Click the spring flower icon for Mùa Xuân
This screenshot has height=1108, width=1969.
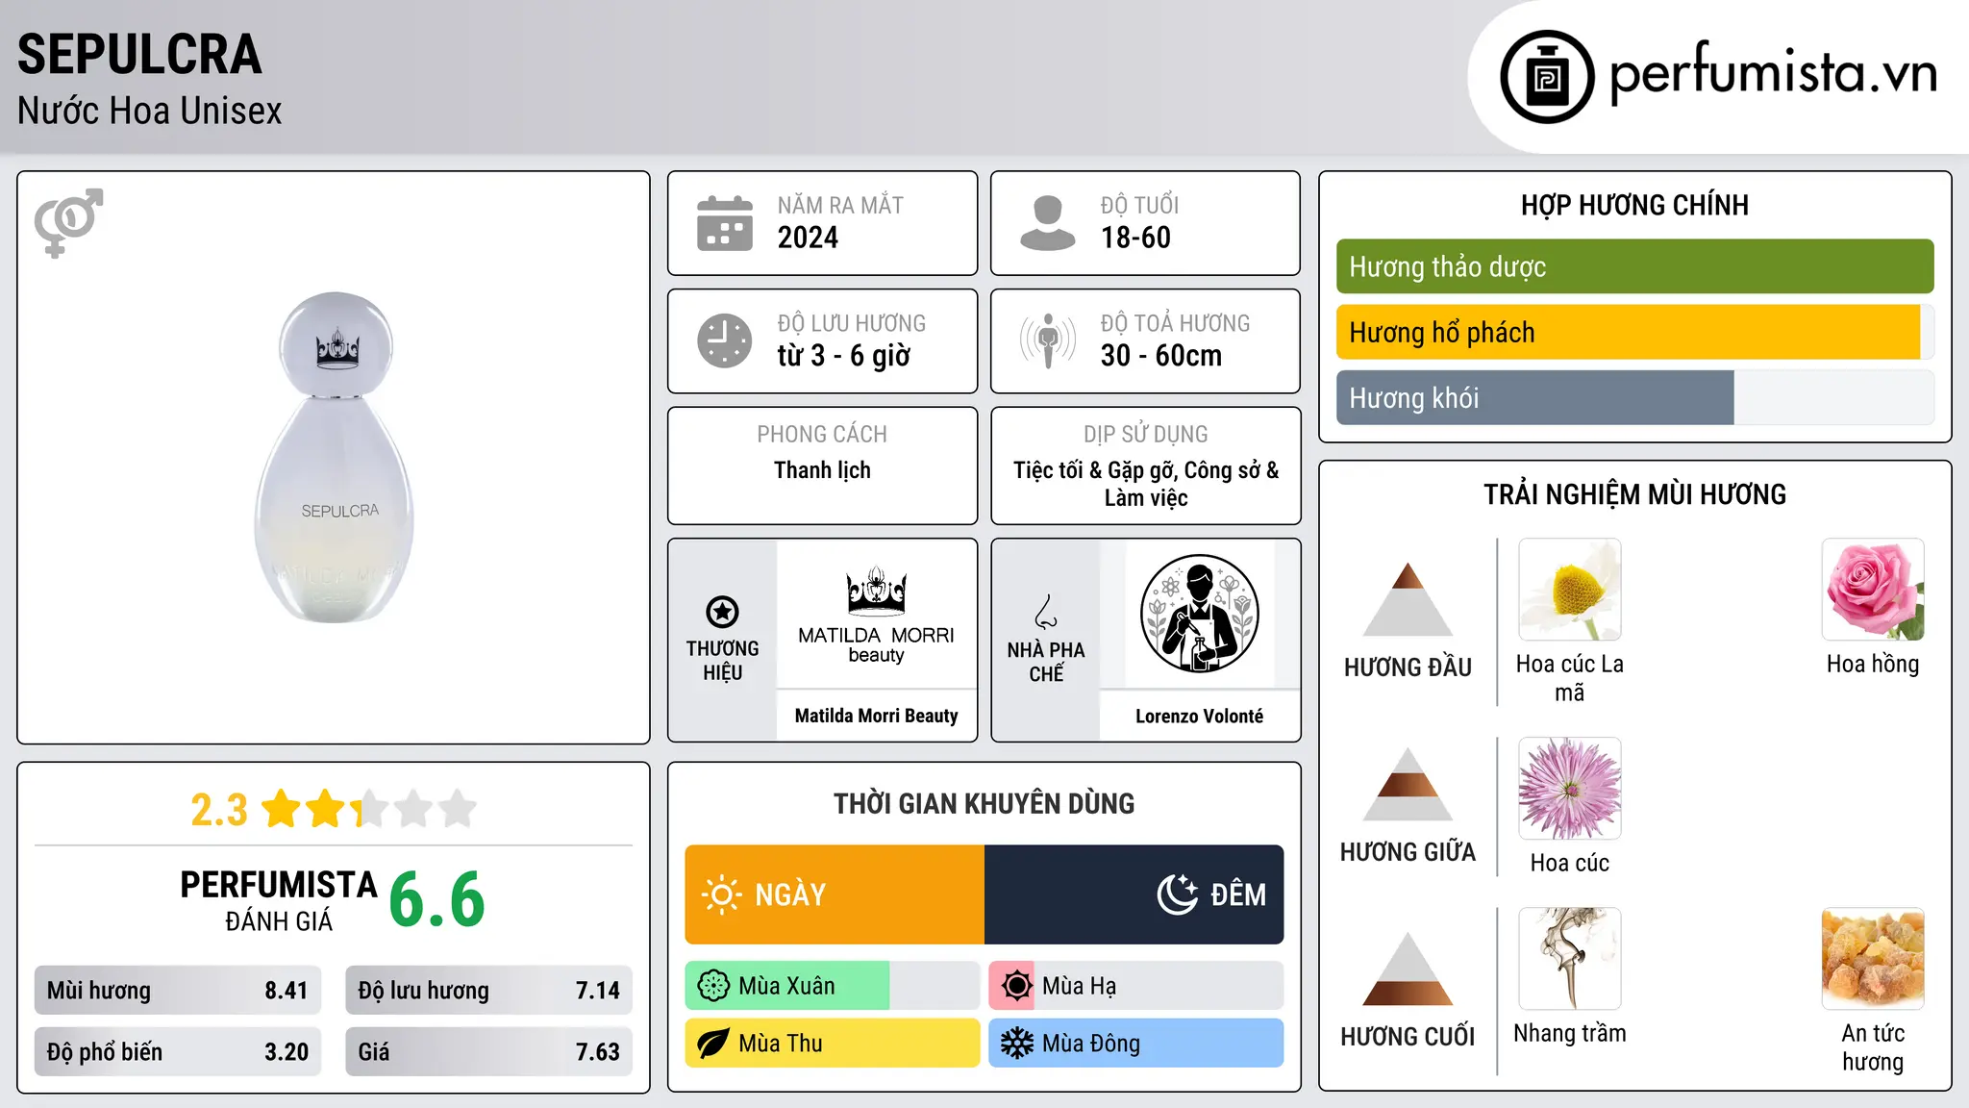(x=713, y=986)
